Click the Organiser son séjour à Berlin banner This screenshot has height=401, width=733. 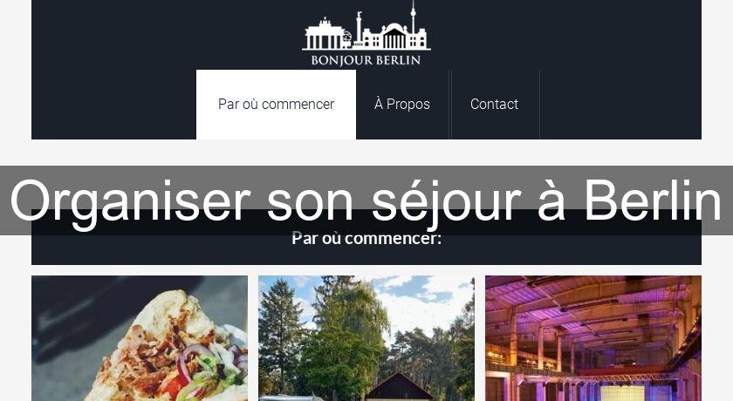coord(366,200)
